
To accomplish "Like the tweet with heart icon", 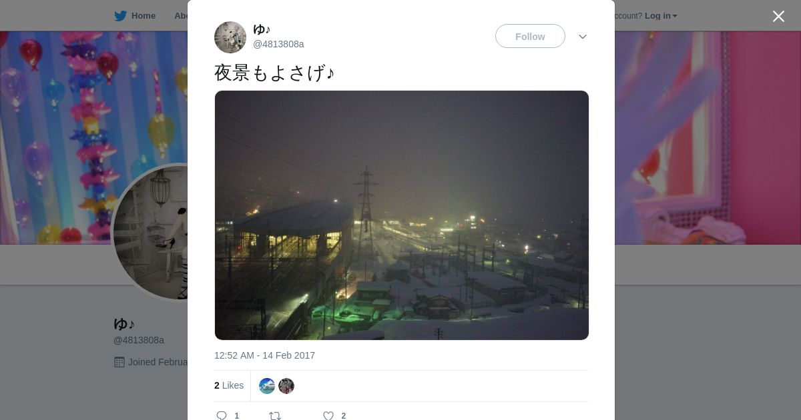I will [328, 416].
